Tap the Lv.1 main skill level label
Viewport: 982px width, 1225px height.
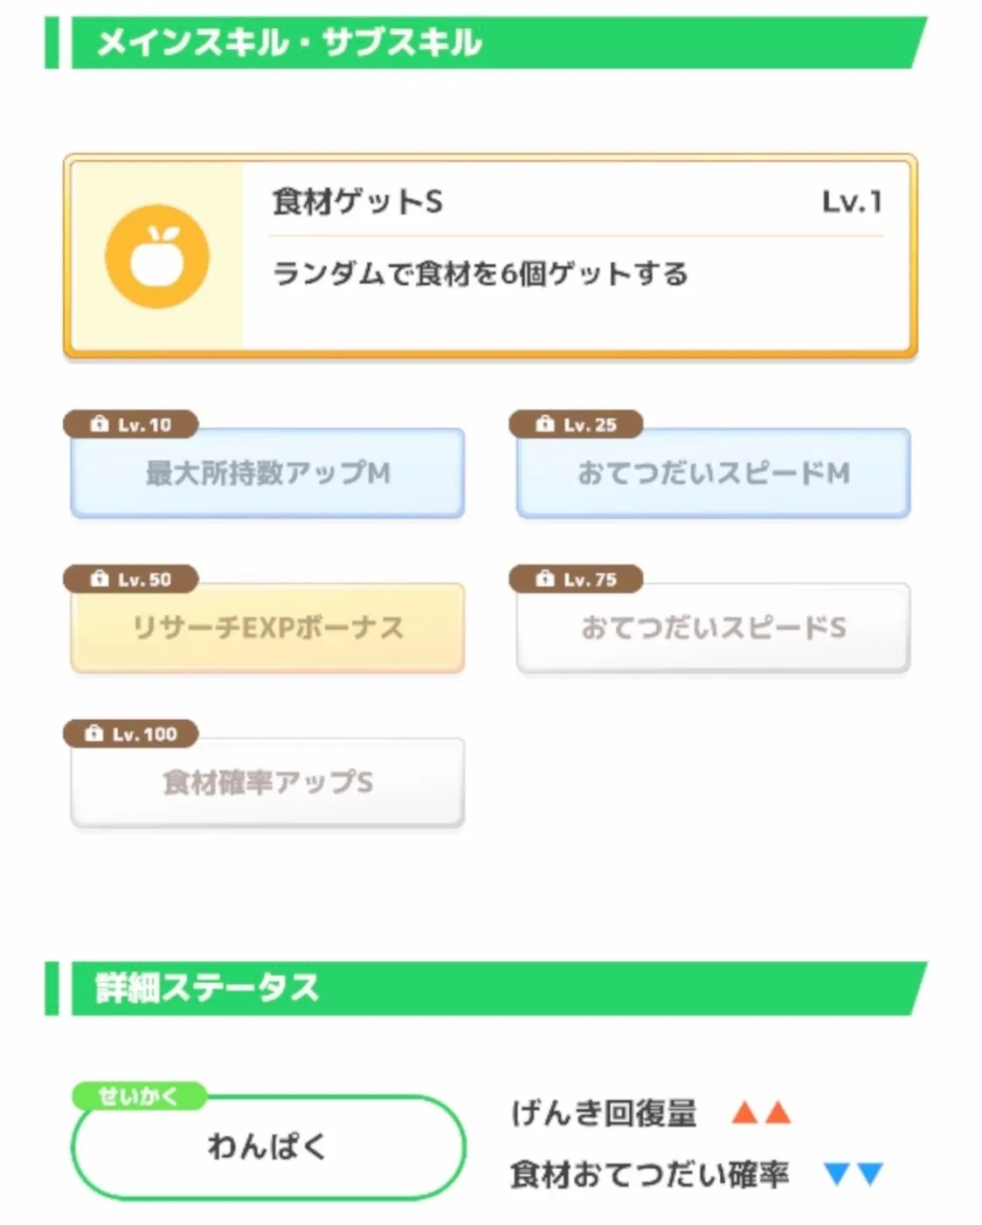tap(852, 203)
